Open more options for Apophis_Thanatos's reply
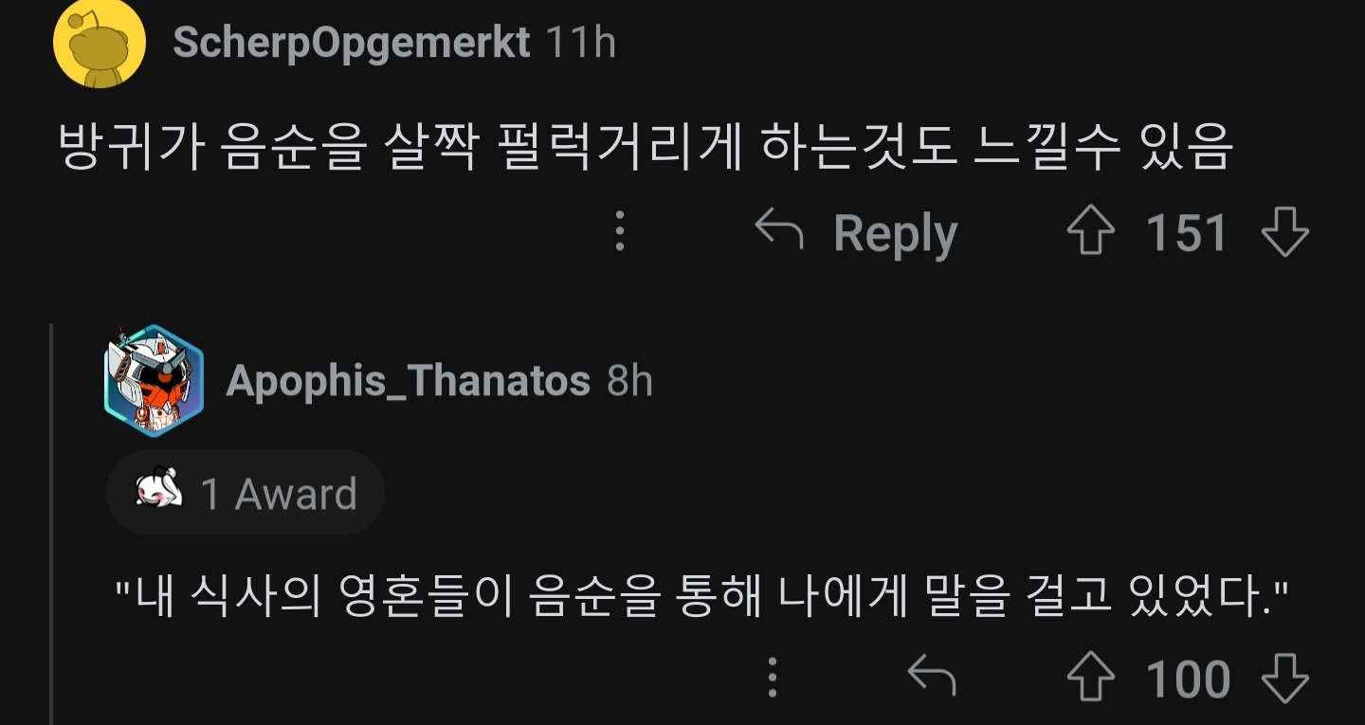 click(x=773, y=678)
